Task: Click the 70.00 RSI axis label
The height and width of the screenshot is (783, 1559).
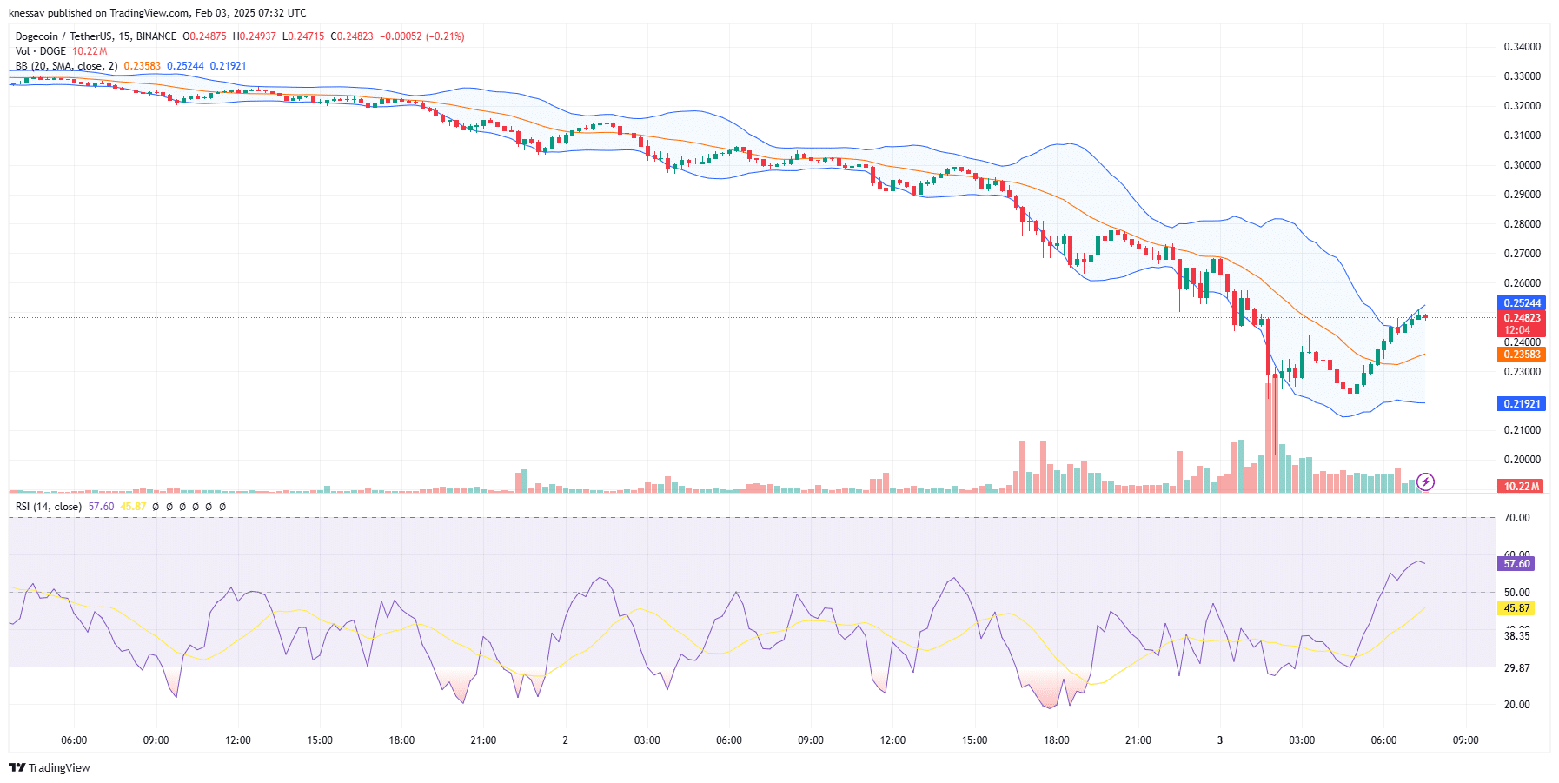Action: coord(1517,518)
